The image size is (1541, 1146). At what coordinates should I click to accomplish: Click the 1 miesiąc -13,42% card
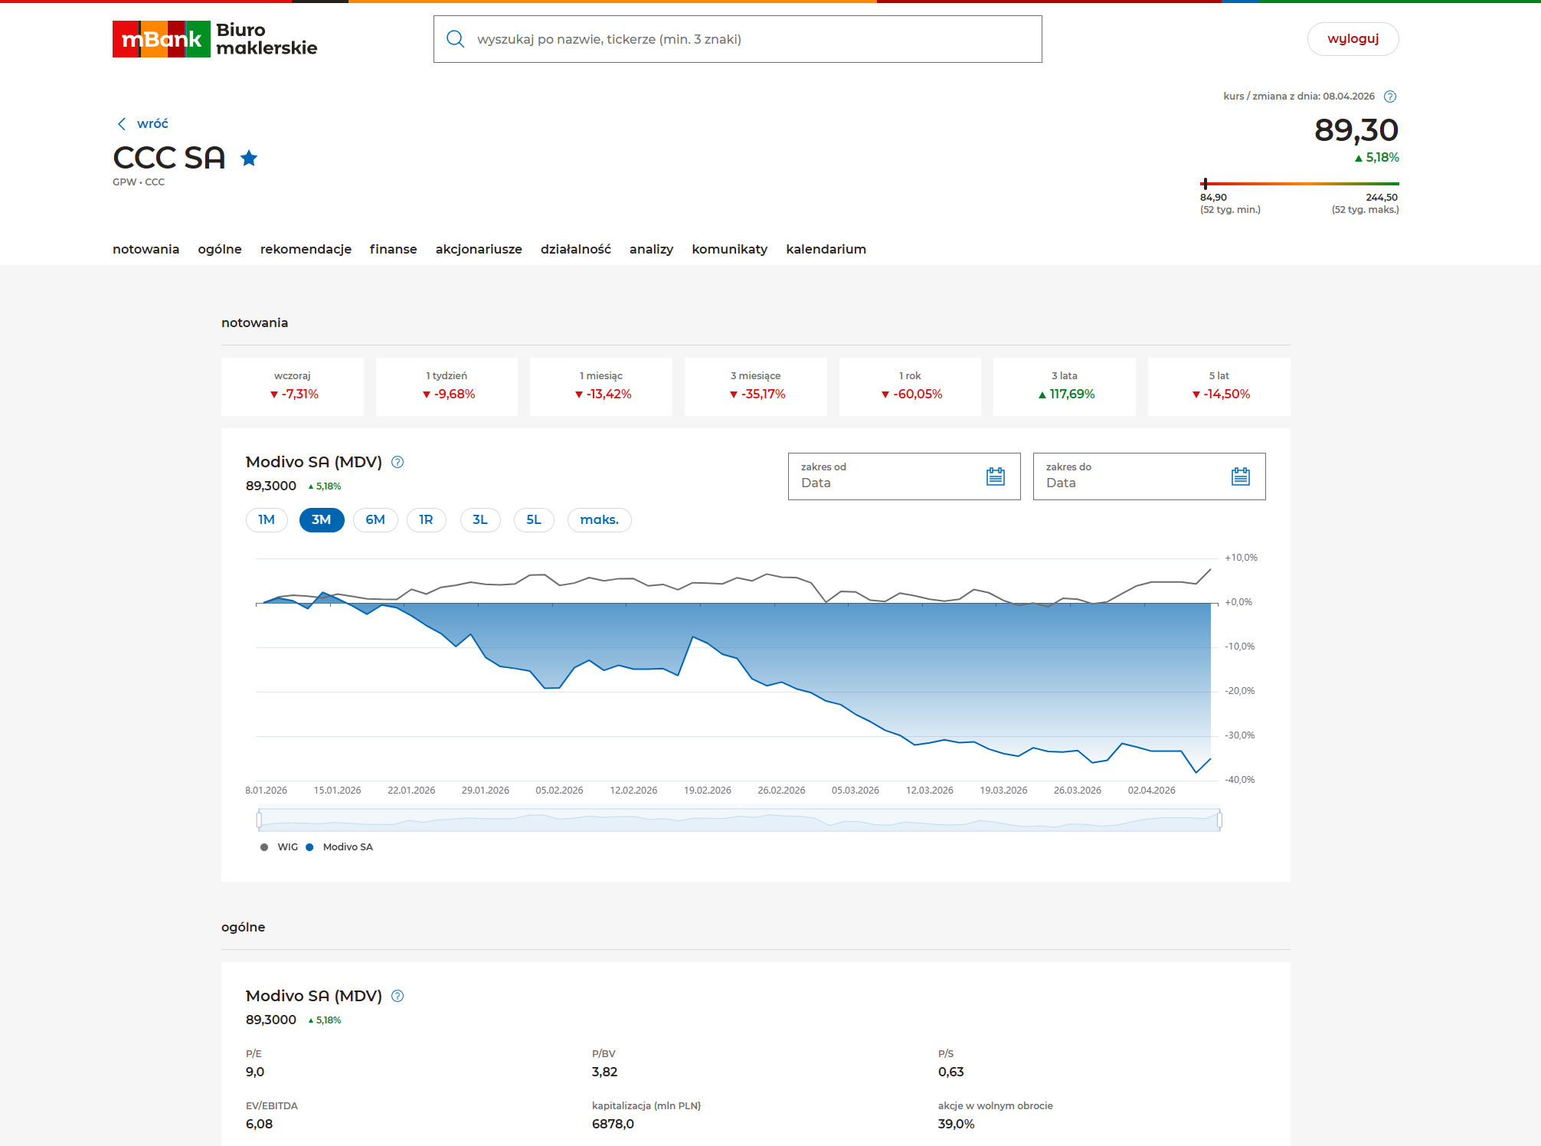[x=601, y=387]
